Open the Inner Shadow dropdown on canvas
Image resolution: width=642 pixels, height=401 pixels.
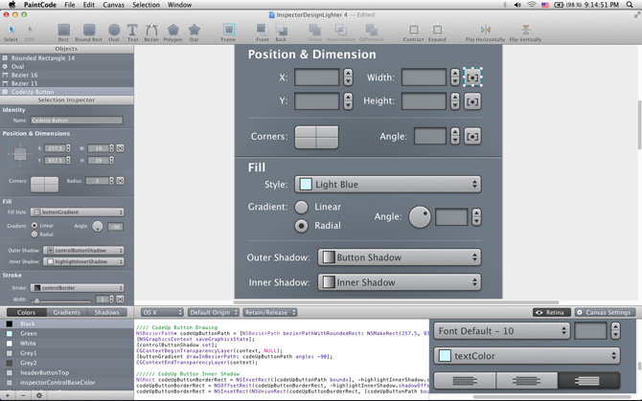tap(400, 282)
